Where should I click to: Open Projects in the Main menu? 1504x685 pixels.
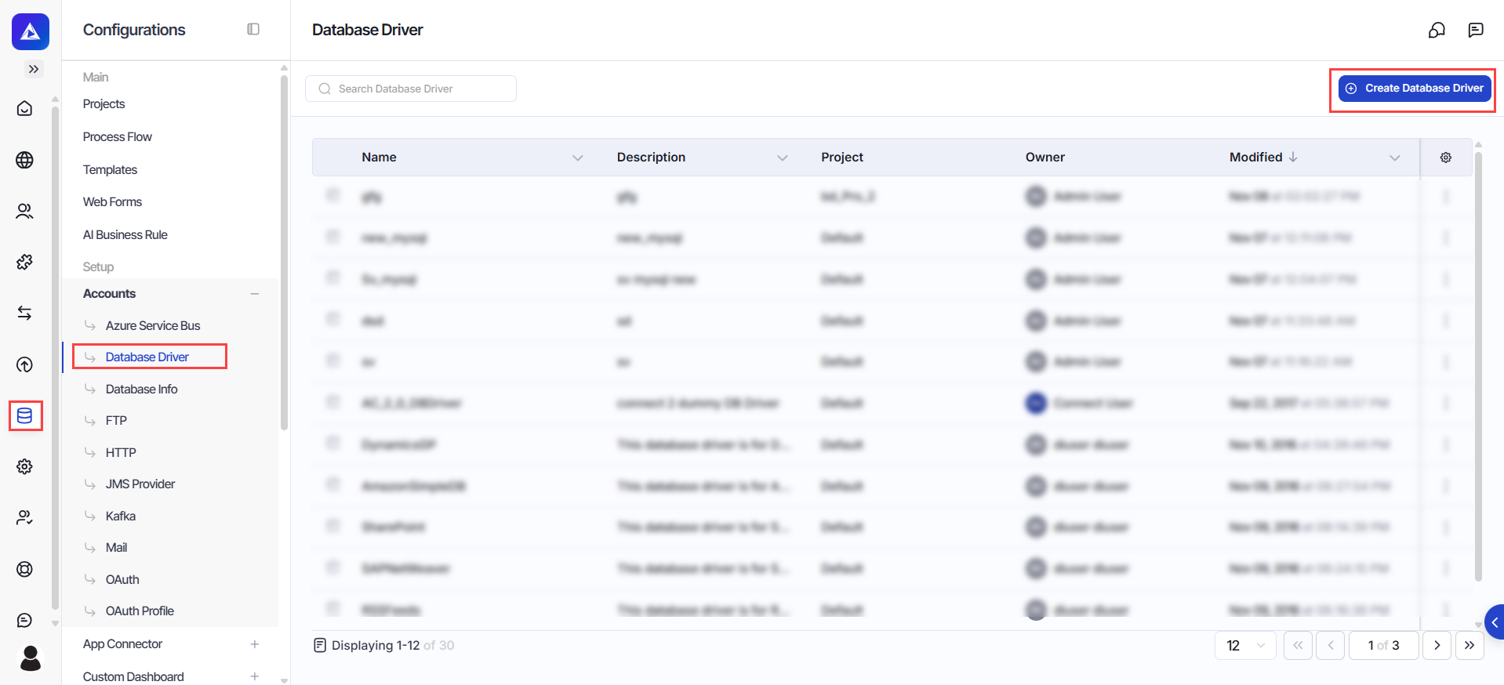coord(104,104)
